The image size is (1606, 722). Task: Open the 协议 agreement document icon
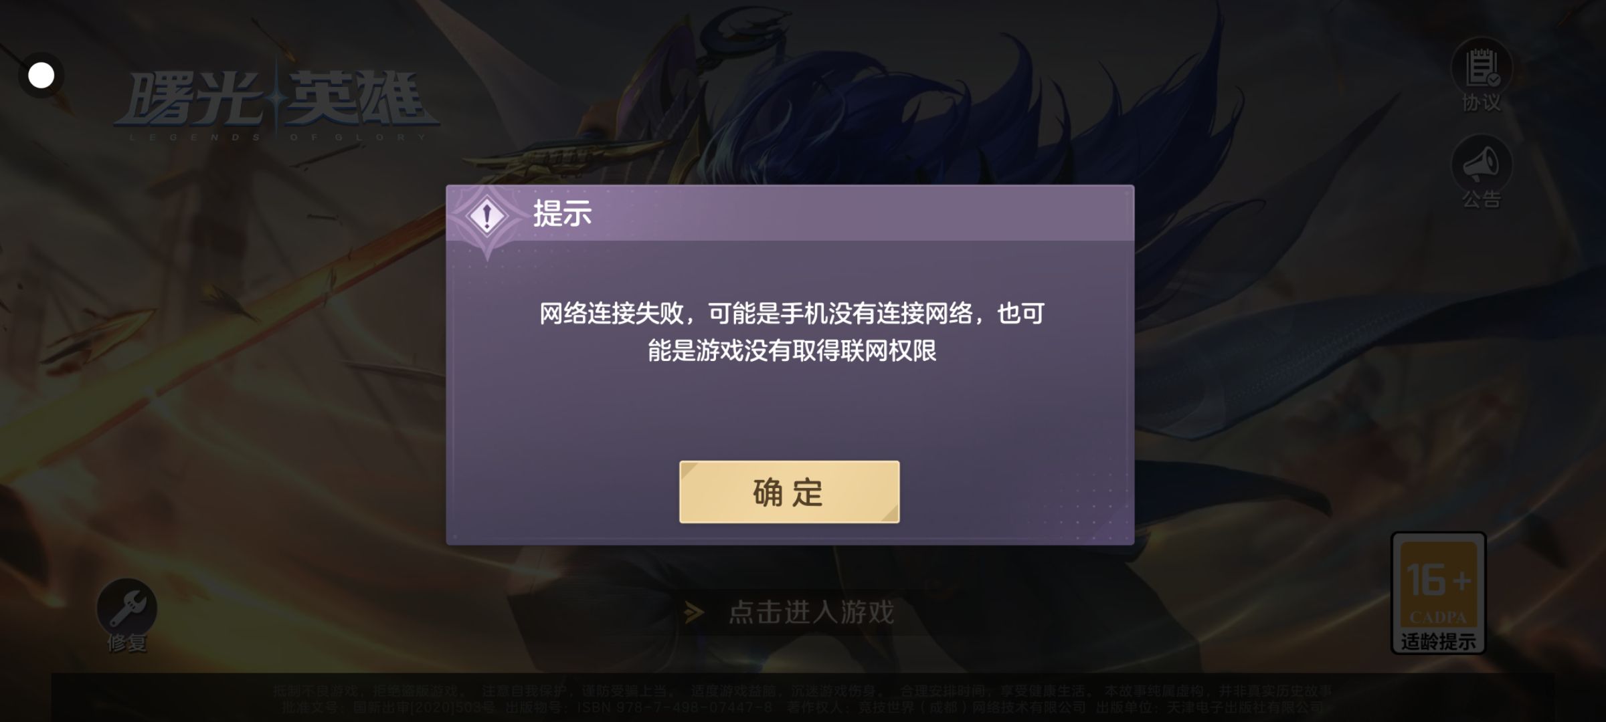[1482, 68]
